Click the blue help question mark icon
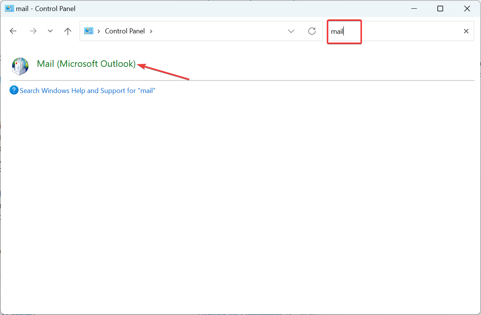Viewport: 481px width, 315px height. 14,90
